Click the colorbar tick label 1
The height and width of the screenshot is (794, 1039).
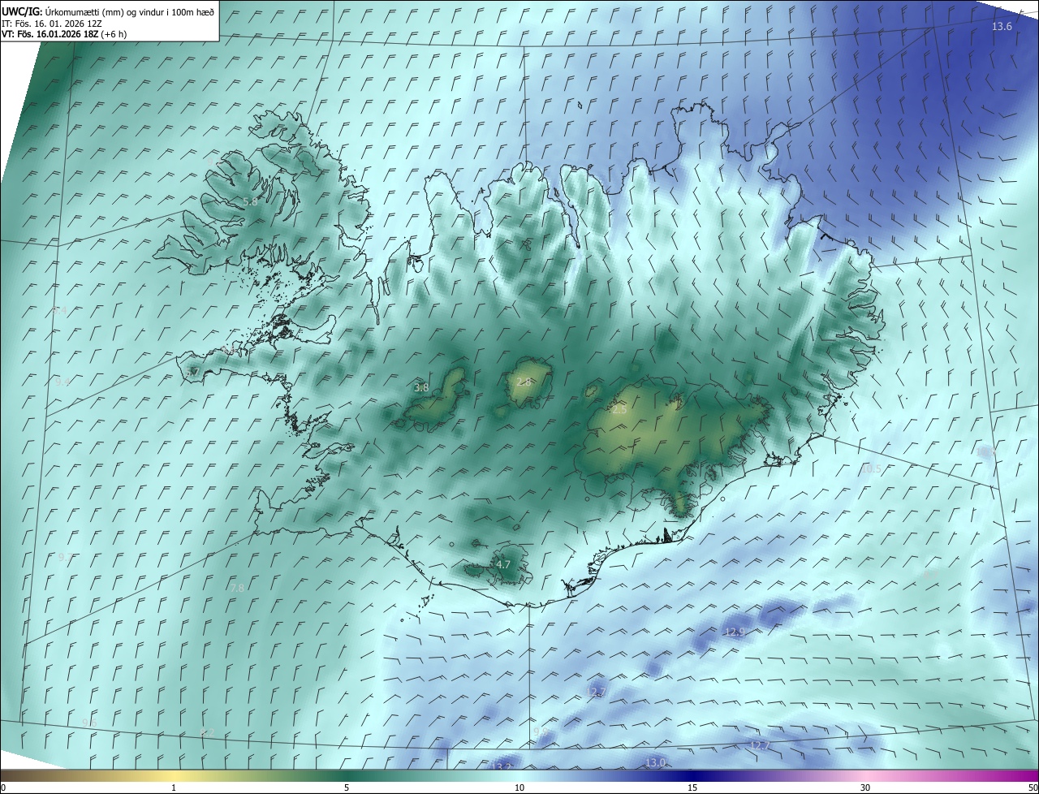(174, 788)
